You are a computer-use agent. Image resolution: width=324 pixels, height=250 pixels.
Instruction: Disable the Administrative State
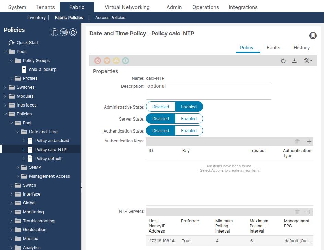(160, 107)
